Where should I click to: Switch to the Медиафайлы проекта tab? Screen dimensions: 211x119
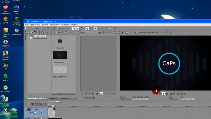(x=36, y=99)
